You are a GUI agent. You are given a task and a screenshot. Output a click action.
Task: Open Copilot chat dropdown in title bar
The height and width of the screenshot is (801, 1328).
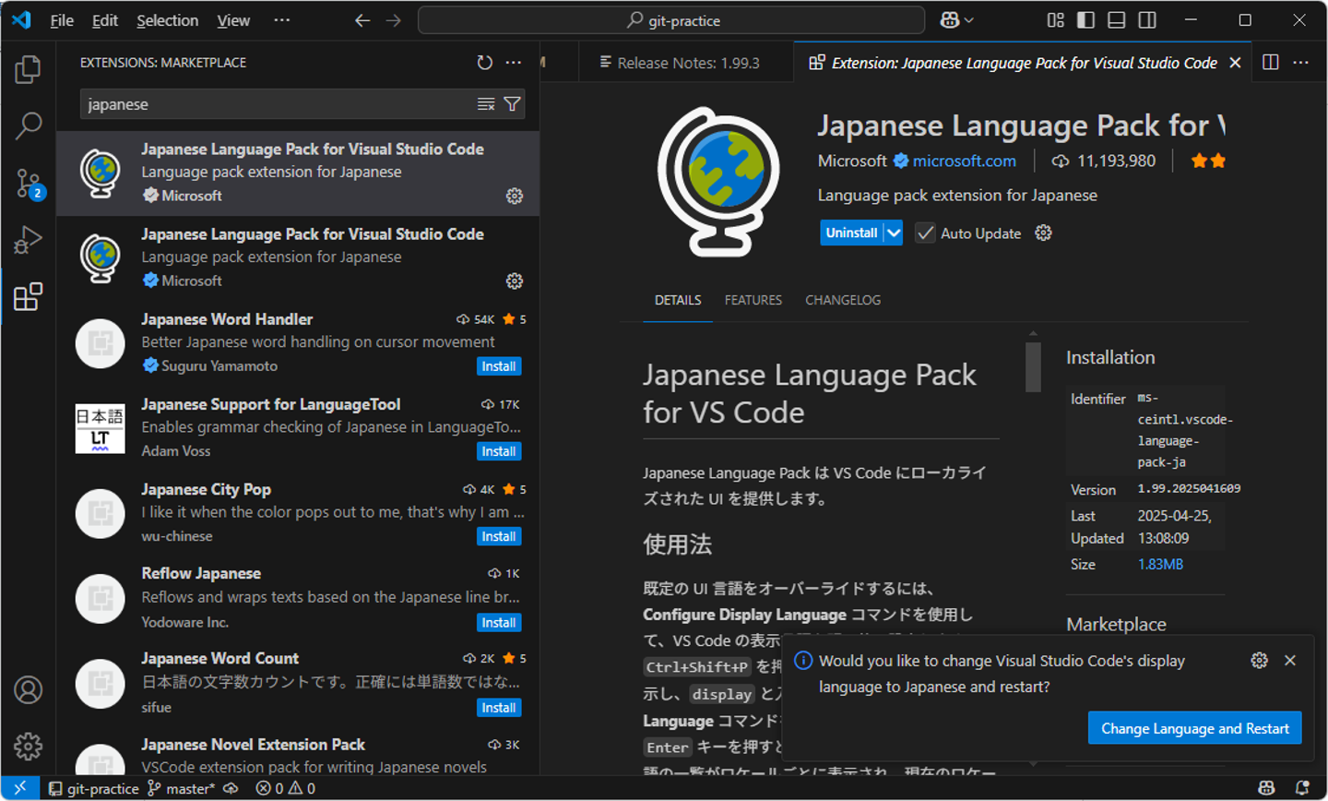[x=957, y=20]
